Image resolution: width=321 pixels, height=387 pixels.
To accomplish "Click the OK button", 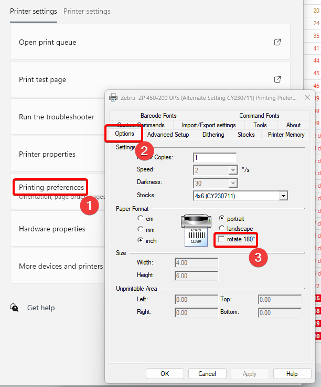I will click(165, 374).
